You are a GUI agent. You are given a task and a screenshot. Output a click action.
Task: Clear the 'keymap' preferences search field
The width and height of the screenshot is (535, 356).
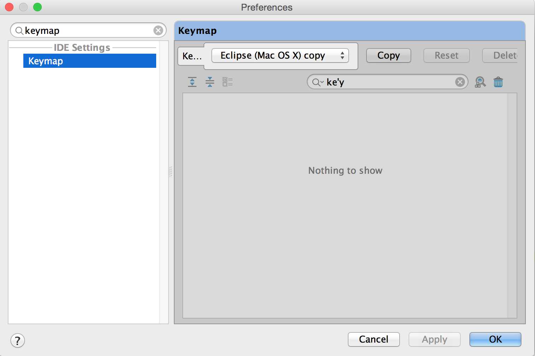[x=158, y=30]
